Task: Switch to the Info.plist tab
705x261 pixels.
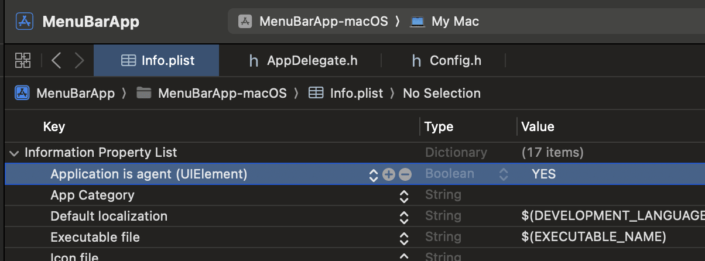Action: 157,60
